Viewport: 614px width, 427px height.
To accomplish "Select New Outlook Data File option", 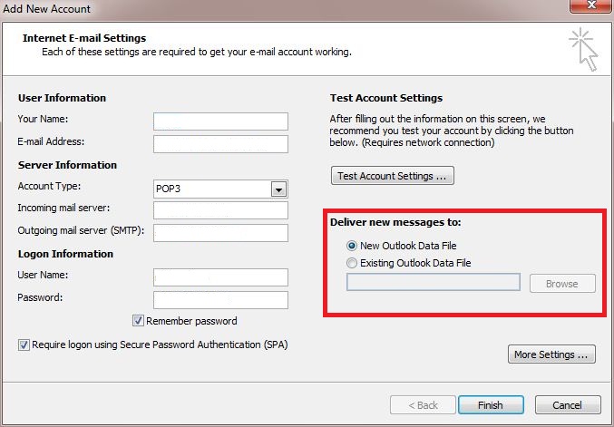I will pyautogui.click(x=352, y=246).
